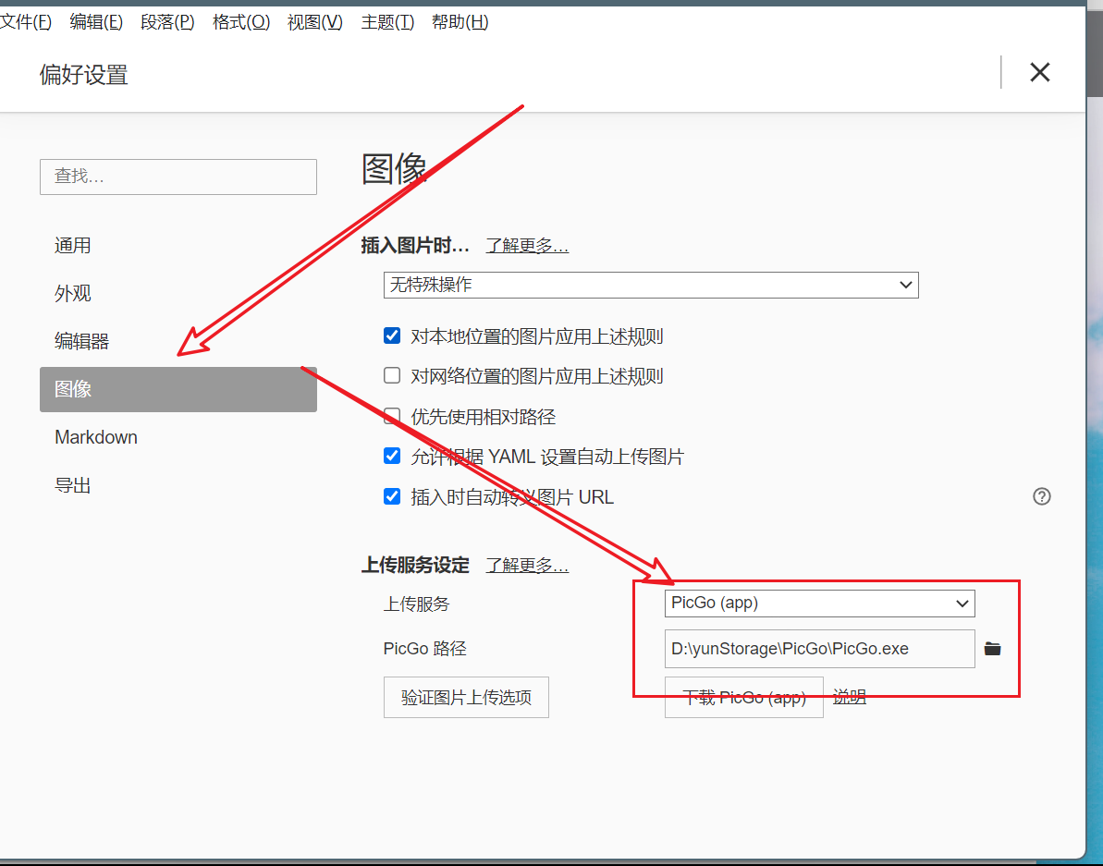Open the 编辑(E) menu

coord(96,22)
